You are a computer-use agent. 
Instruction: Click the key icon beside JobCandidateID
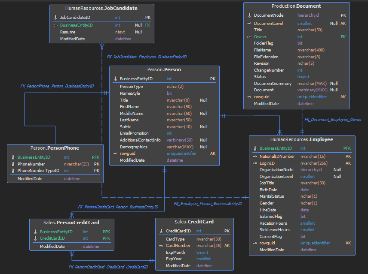click(x=55, y=17)
